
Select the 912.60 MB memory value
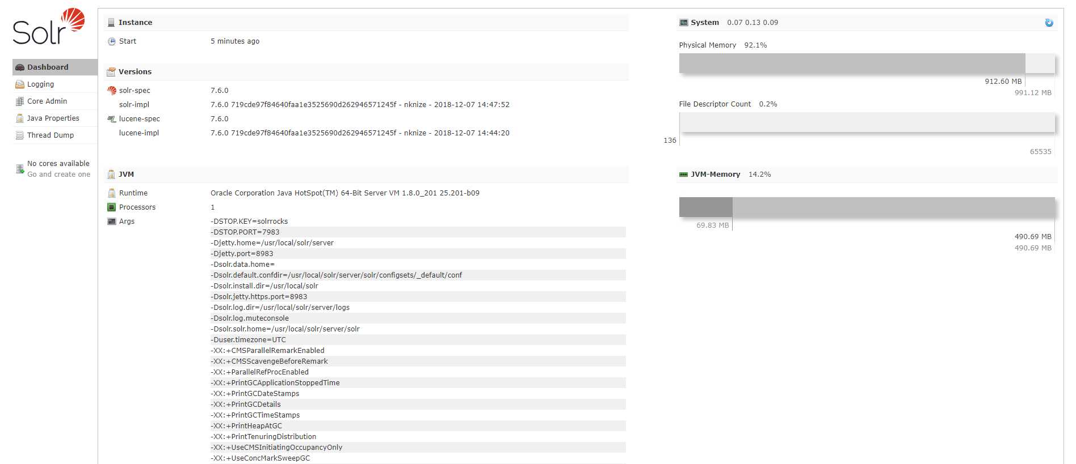(1003, 82)
